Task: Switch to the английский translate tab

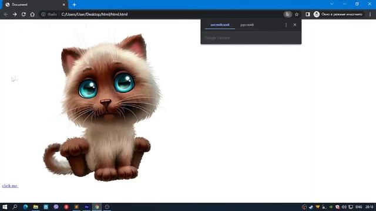Action: coord(220,25)
